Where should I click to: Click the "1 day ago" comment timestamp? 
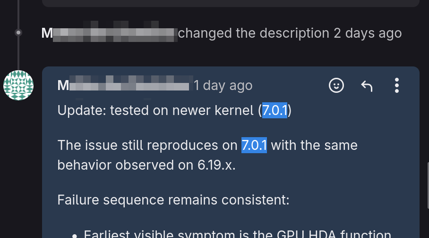click(x=223, y=86)
